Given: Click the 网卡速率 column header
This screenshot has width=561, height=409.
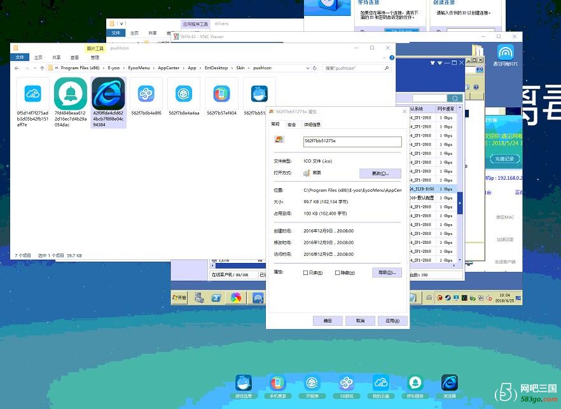Looking at the screenshot, I should (446, 109).
